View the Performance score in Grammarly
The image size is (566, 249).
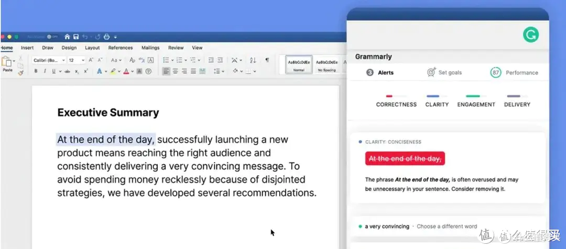click(x=514, y=72)
